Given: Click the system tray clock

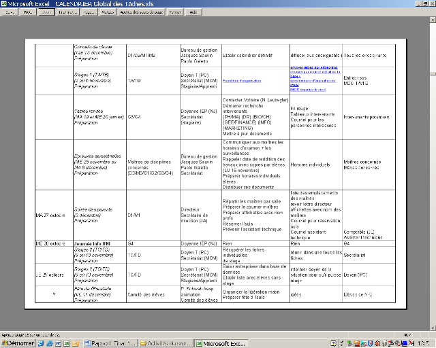Looking at the screenshot, I should coord(424,343).
